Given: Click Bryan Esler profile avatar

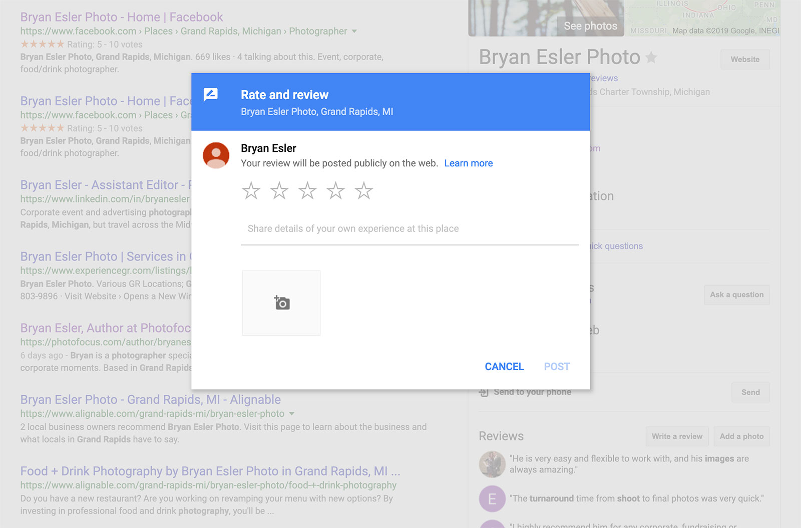Looking at the screenshot, I should (x=216, y=155).
